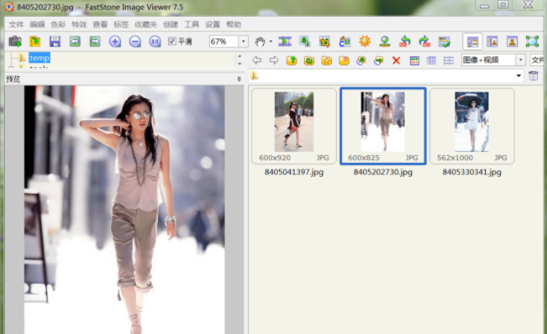547x334 pixels.
Task: Copy selected files to folder
Action: 361,60
